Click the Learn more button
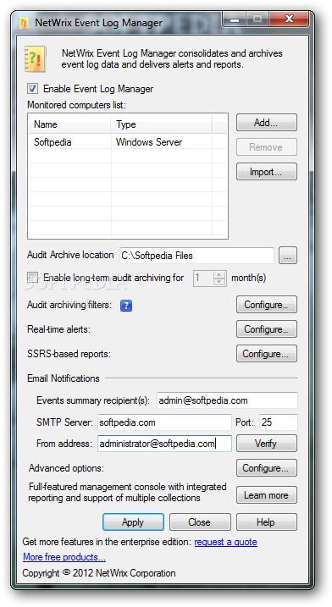332x607 pixels. [x=267, y=495]
